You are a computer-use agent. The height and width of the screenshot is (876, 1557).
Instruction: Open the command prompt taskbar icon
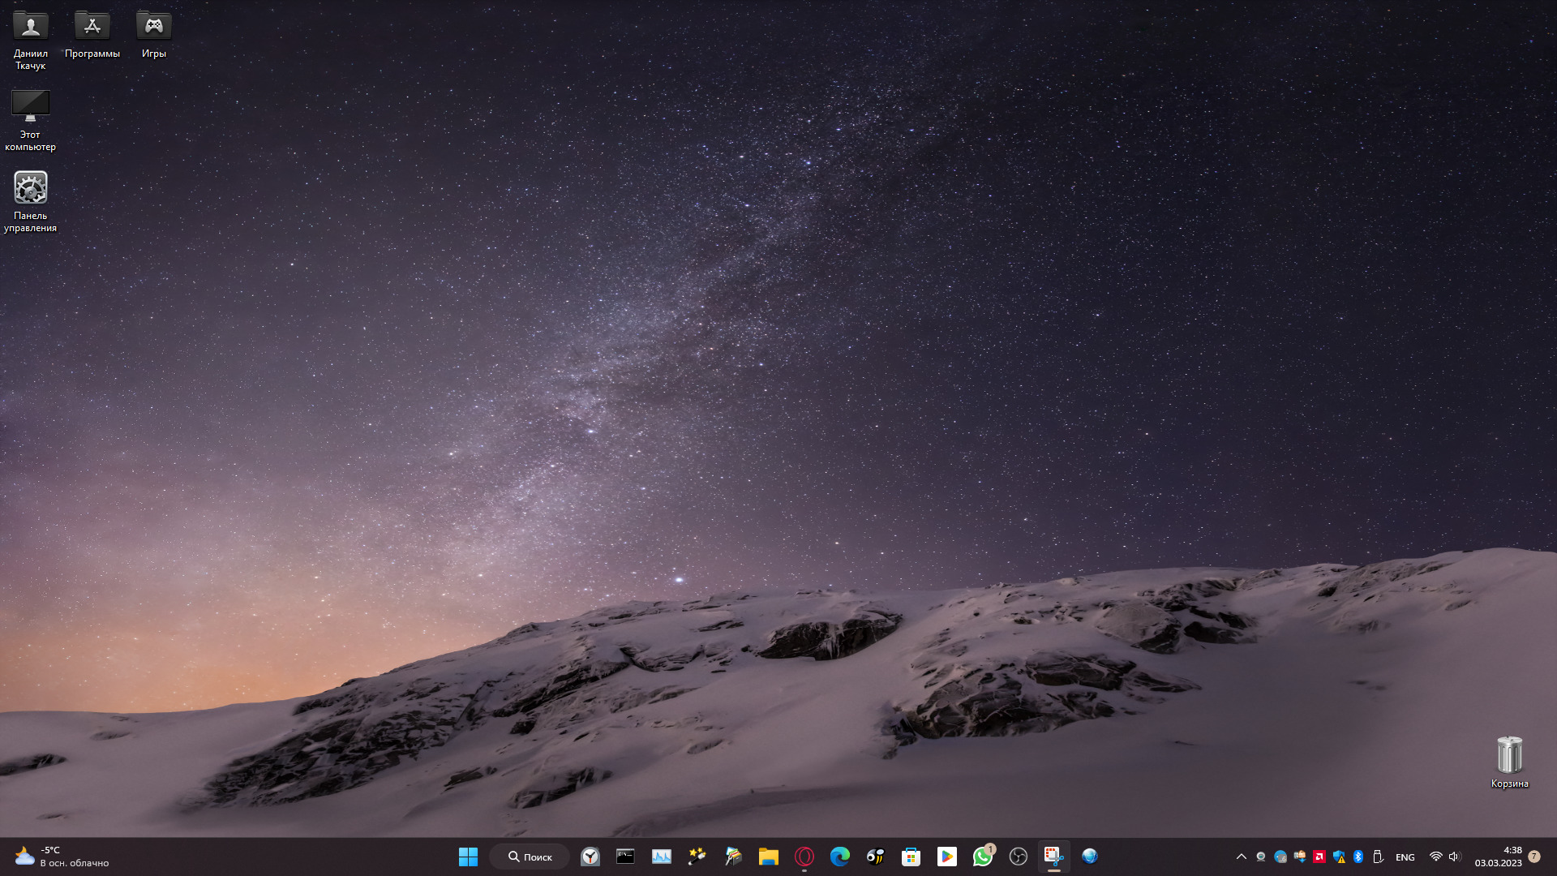pyautogui.click(x=625, y=857)
